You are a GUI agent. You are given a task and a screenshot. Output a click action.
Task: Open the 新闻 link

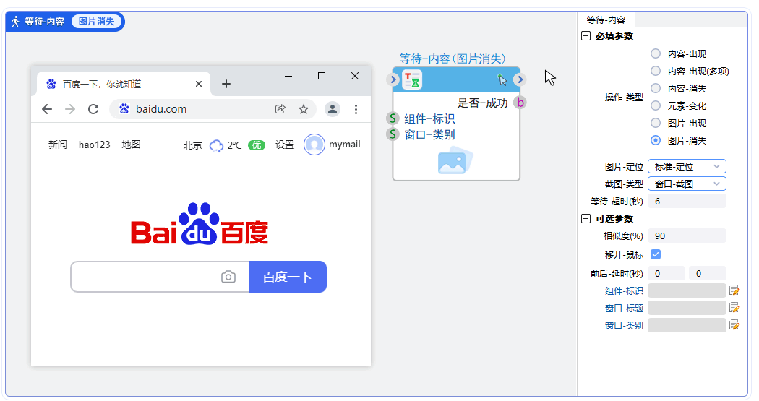(x=58, y=145)
